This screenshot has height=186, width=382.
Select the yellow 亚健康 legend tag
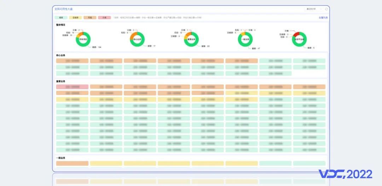pos(75,18)
